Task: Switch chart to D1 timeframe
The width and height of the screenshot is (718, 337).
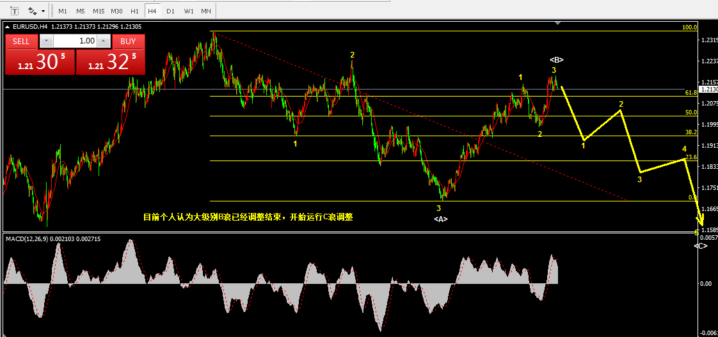Action: (x=170, y=10)
